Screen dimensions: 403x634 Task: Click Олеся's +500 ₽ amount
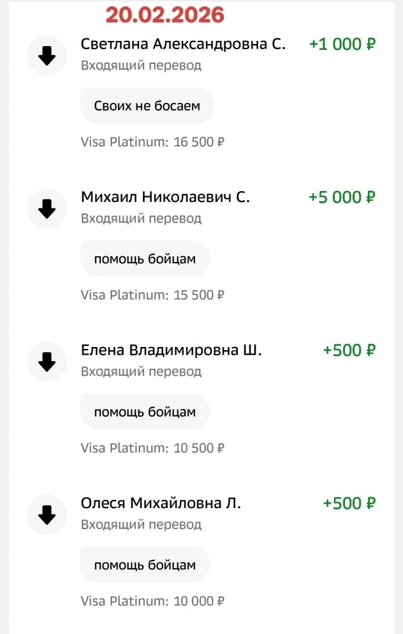(349, 503)
